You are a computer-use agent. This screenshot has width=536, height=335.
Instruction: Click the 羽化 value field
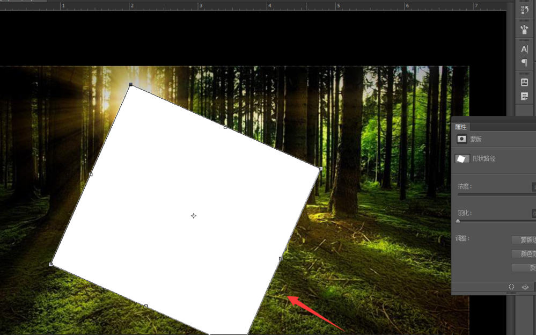534,213
